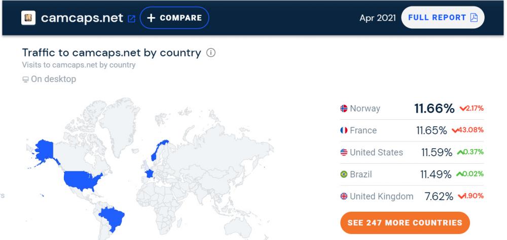Image resolution: width=507 pixels, height=240 pixels.
Task: Click the camcaps.net site favicon
Action: (28, 18)
